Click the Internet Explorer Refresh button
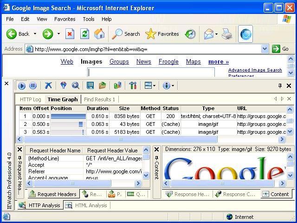This screenshot has width=297, height=223. (x=84, y=34)
